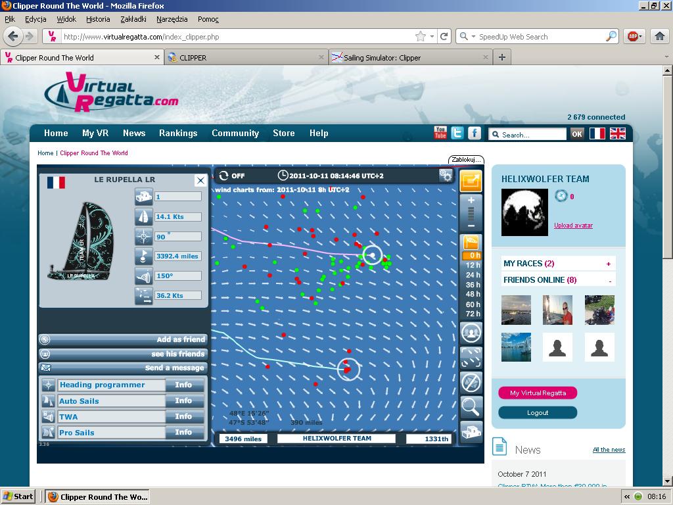The image size is (673, 505).
Task: Select the 24 h wind forecast
Action: coord(473,275)
